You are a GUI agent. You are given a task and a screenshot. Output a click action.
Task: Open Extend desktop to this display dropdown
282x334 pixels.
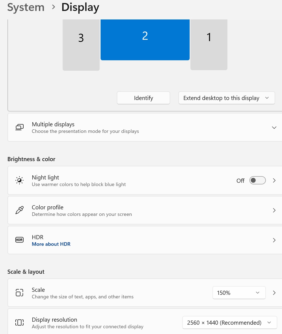pyautogui.click(x=226, y=98)
